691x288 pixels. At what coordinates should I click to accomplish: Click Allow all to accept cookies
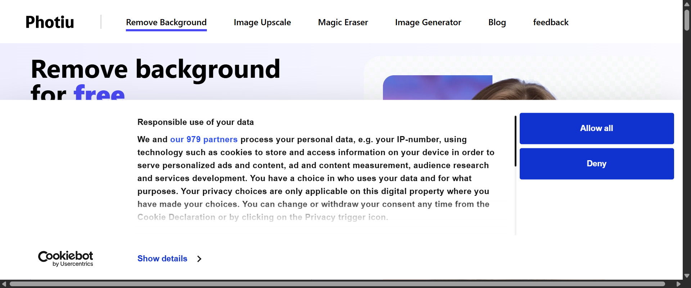coord(596,128)
